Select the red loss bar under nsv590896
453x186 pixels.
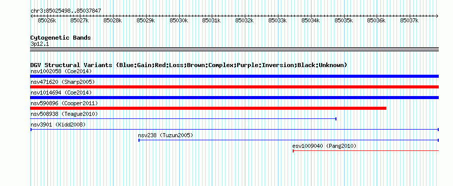pyautogui.click(x=208, y=108)
